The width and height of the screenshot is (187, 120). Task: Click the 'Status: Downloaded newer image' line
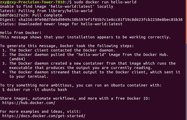(61, 24)
